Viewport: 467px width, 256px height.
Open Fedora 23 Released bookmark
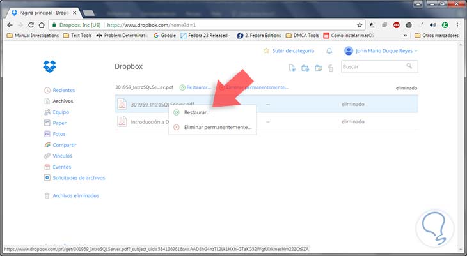206,35
